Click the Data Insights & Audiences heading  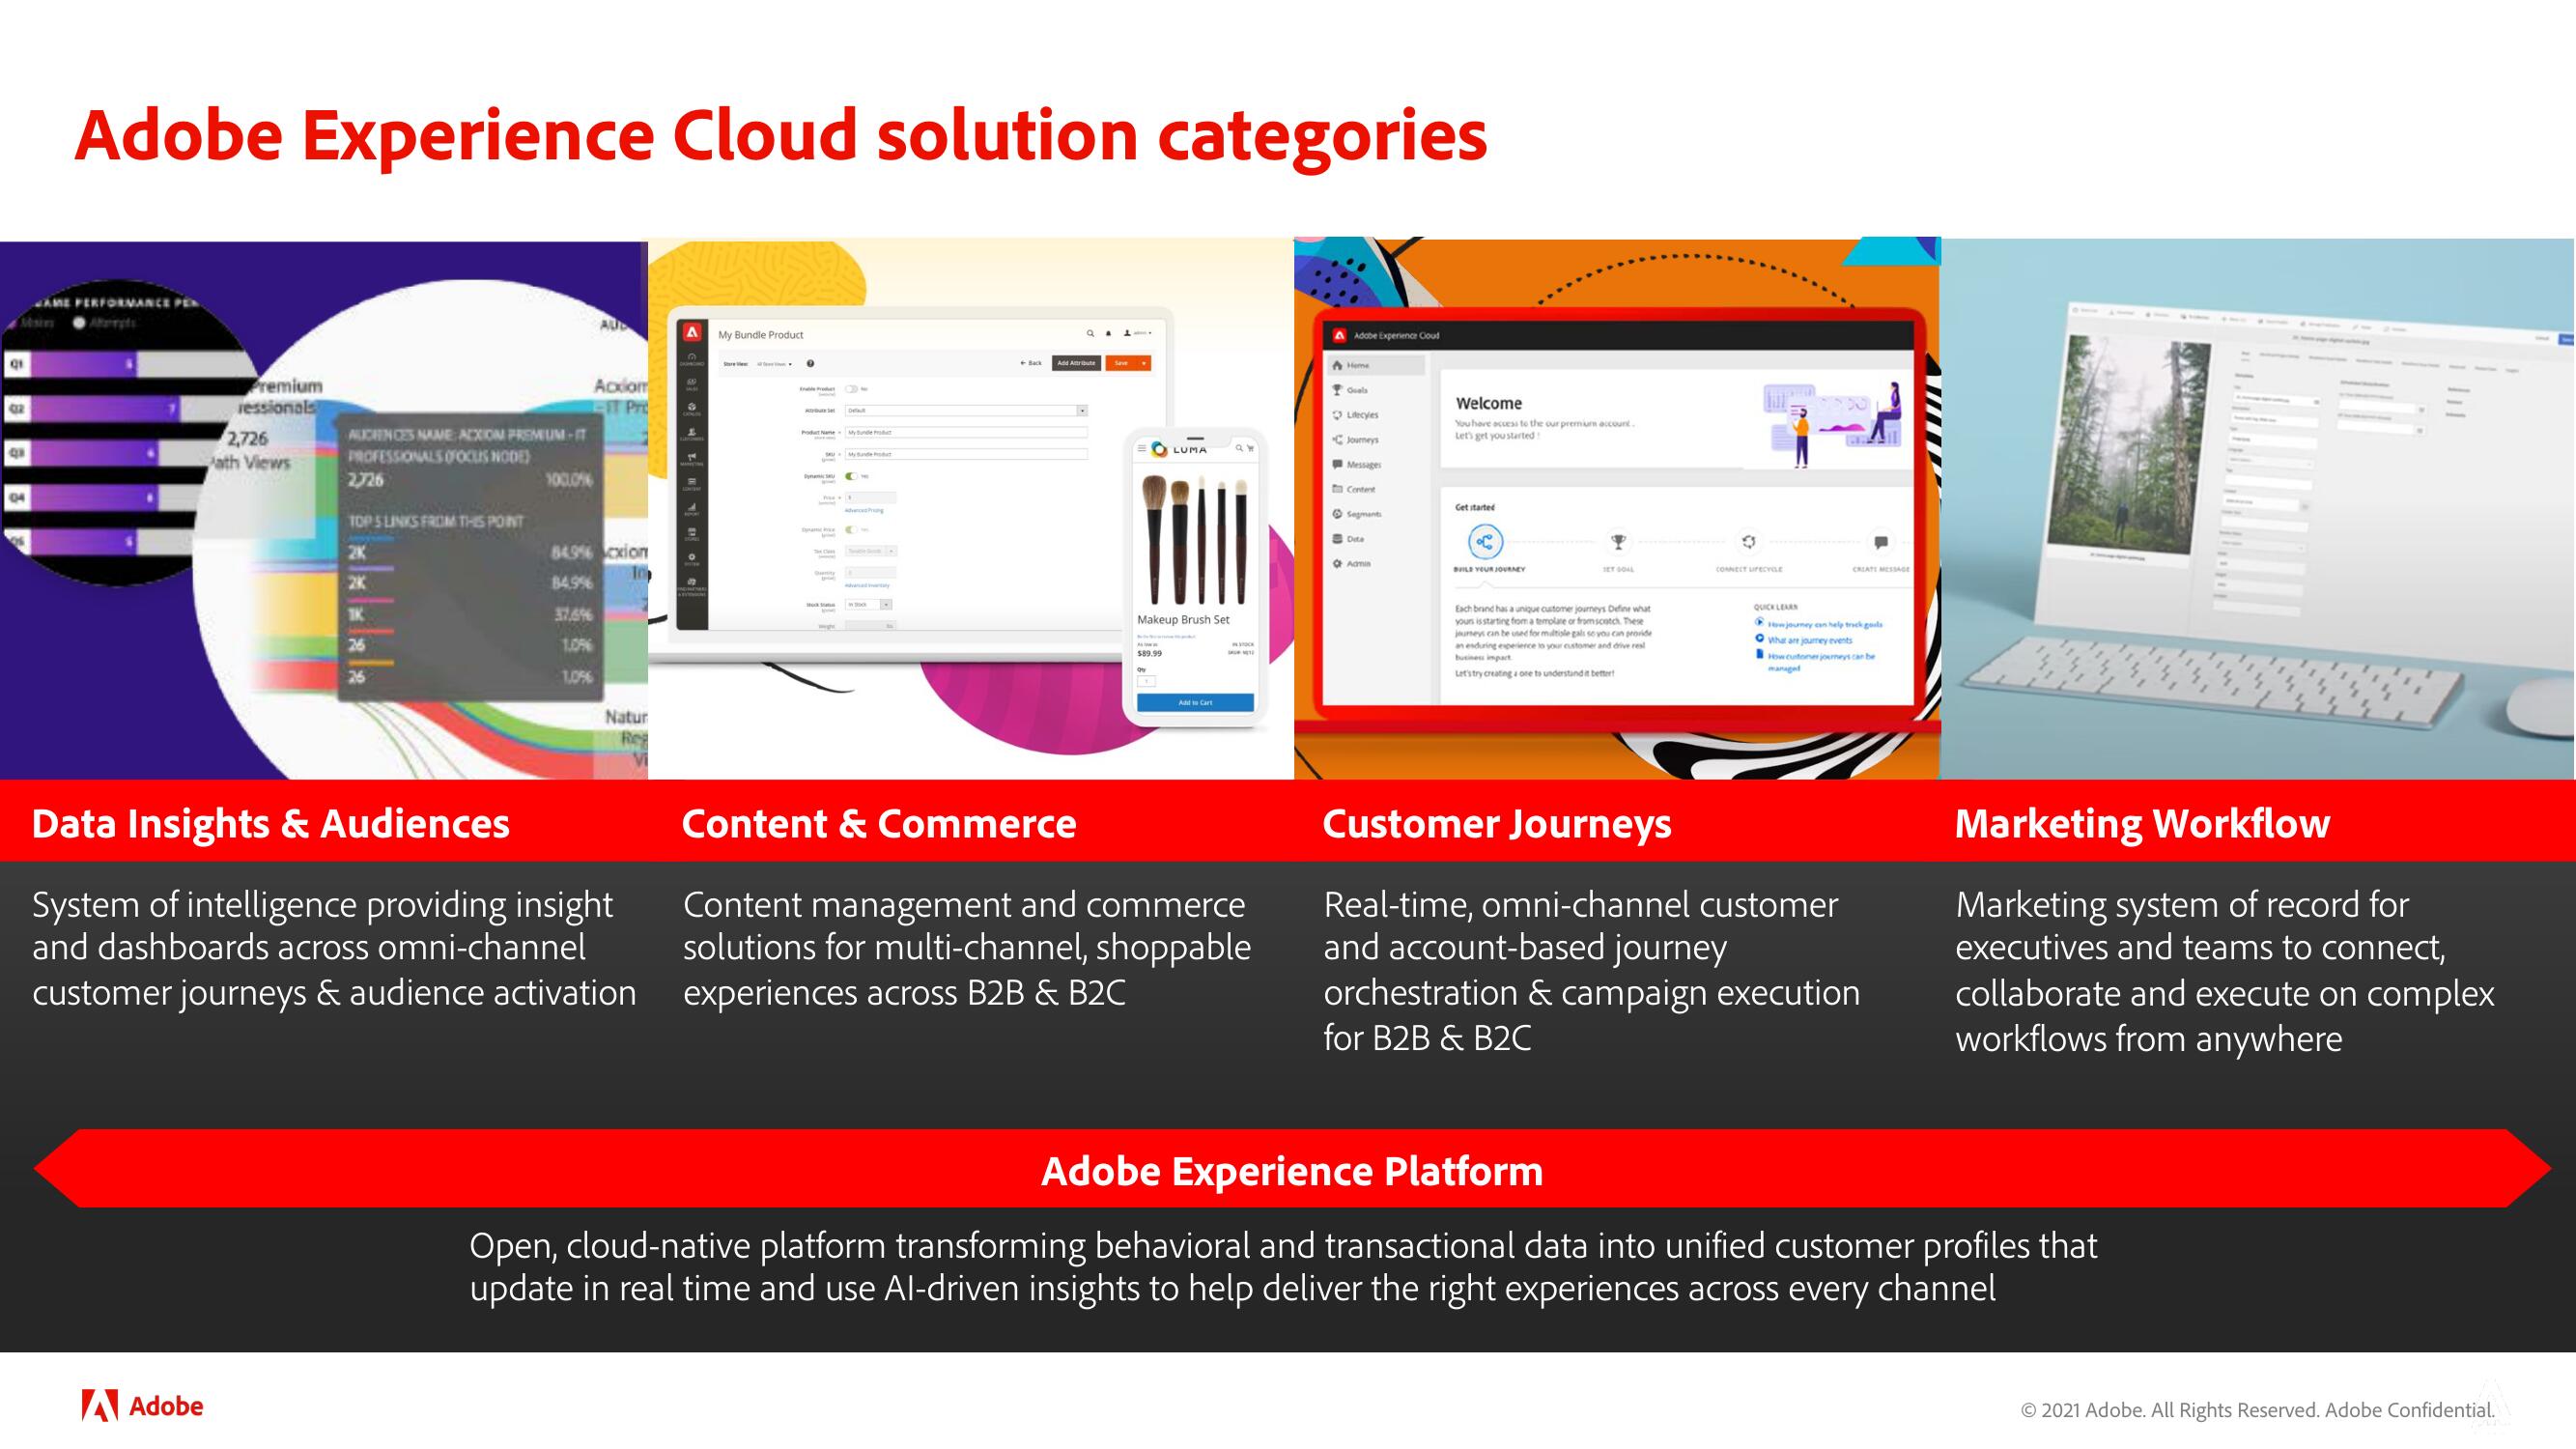click(271, 823)
